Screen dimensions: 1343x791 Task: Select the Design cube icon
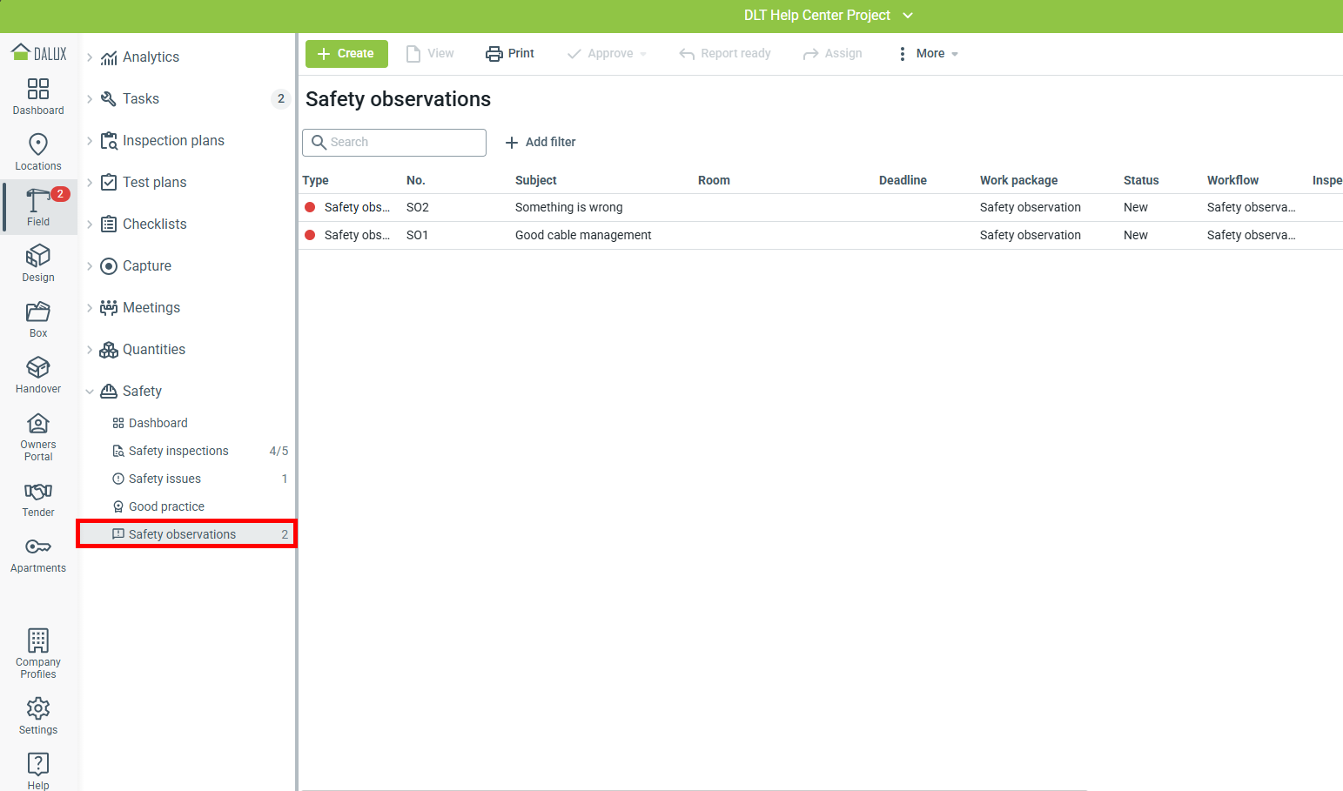click(x=38, y=256)
